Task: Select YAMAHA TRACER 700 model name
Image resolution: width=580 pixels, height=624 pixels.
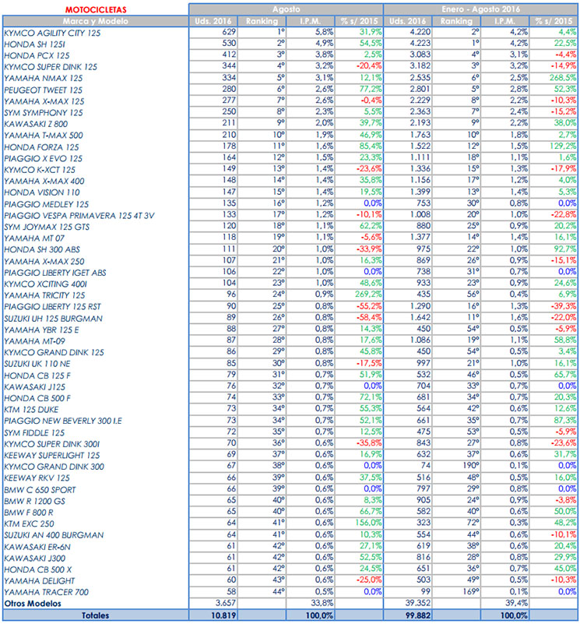Action: pos(46,592)
